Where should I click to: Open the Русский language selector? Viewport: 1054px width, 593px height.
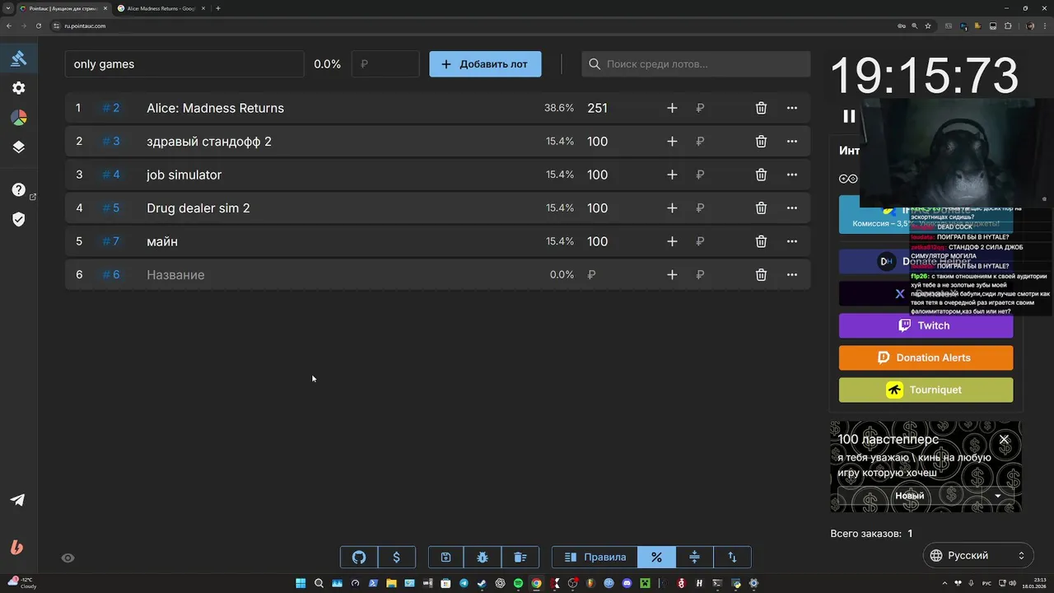tap(980, 556)
